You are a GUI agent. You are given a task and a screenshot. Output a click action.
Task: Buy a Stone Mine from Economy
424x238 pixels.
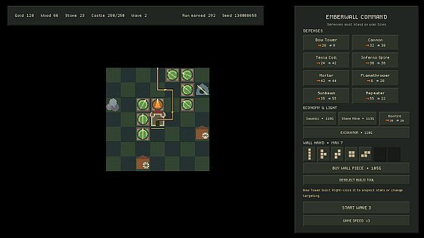[x=358, y=118]
